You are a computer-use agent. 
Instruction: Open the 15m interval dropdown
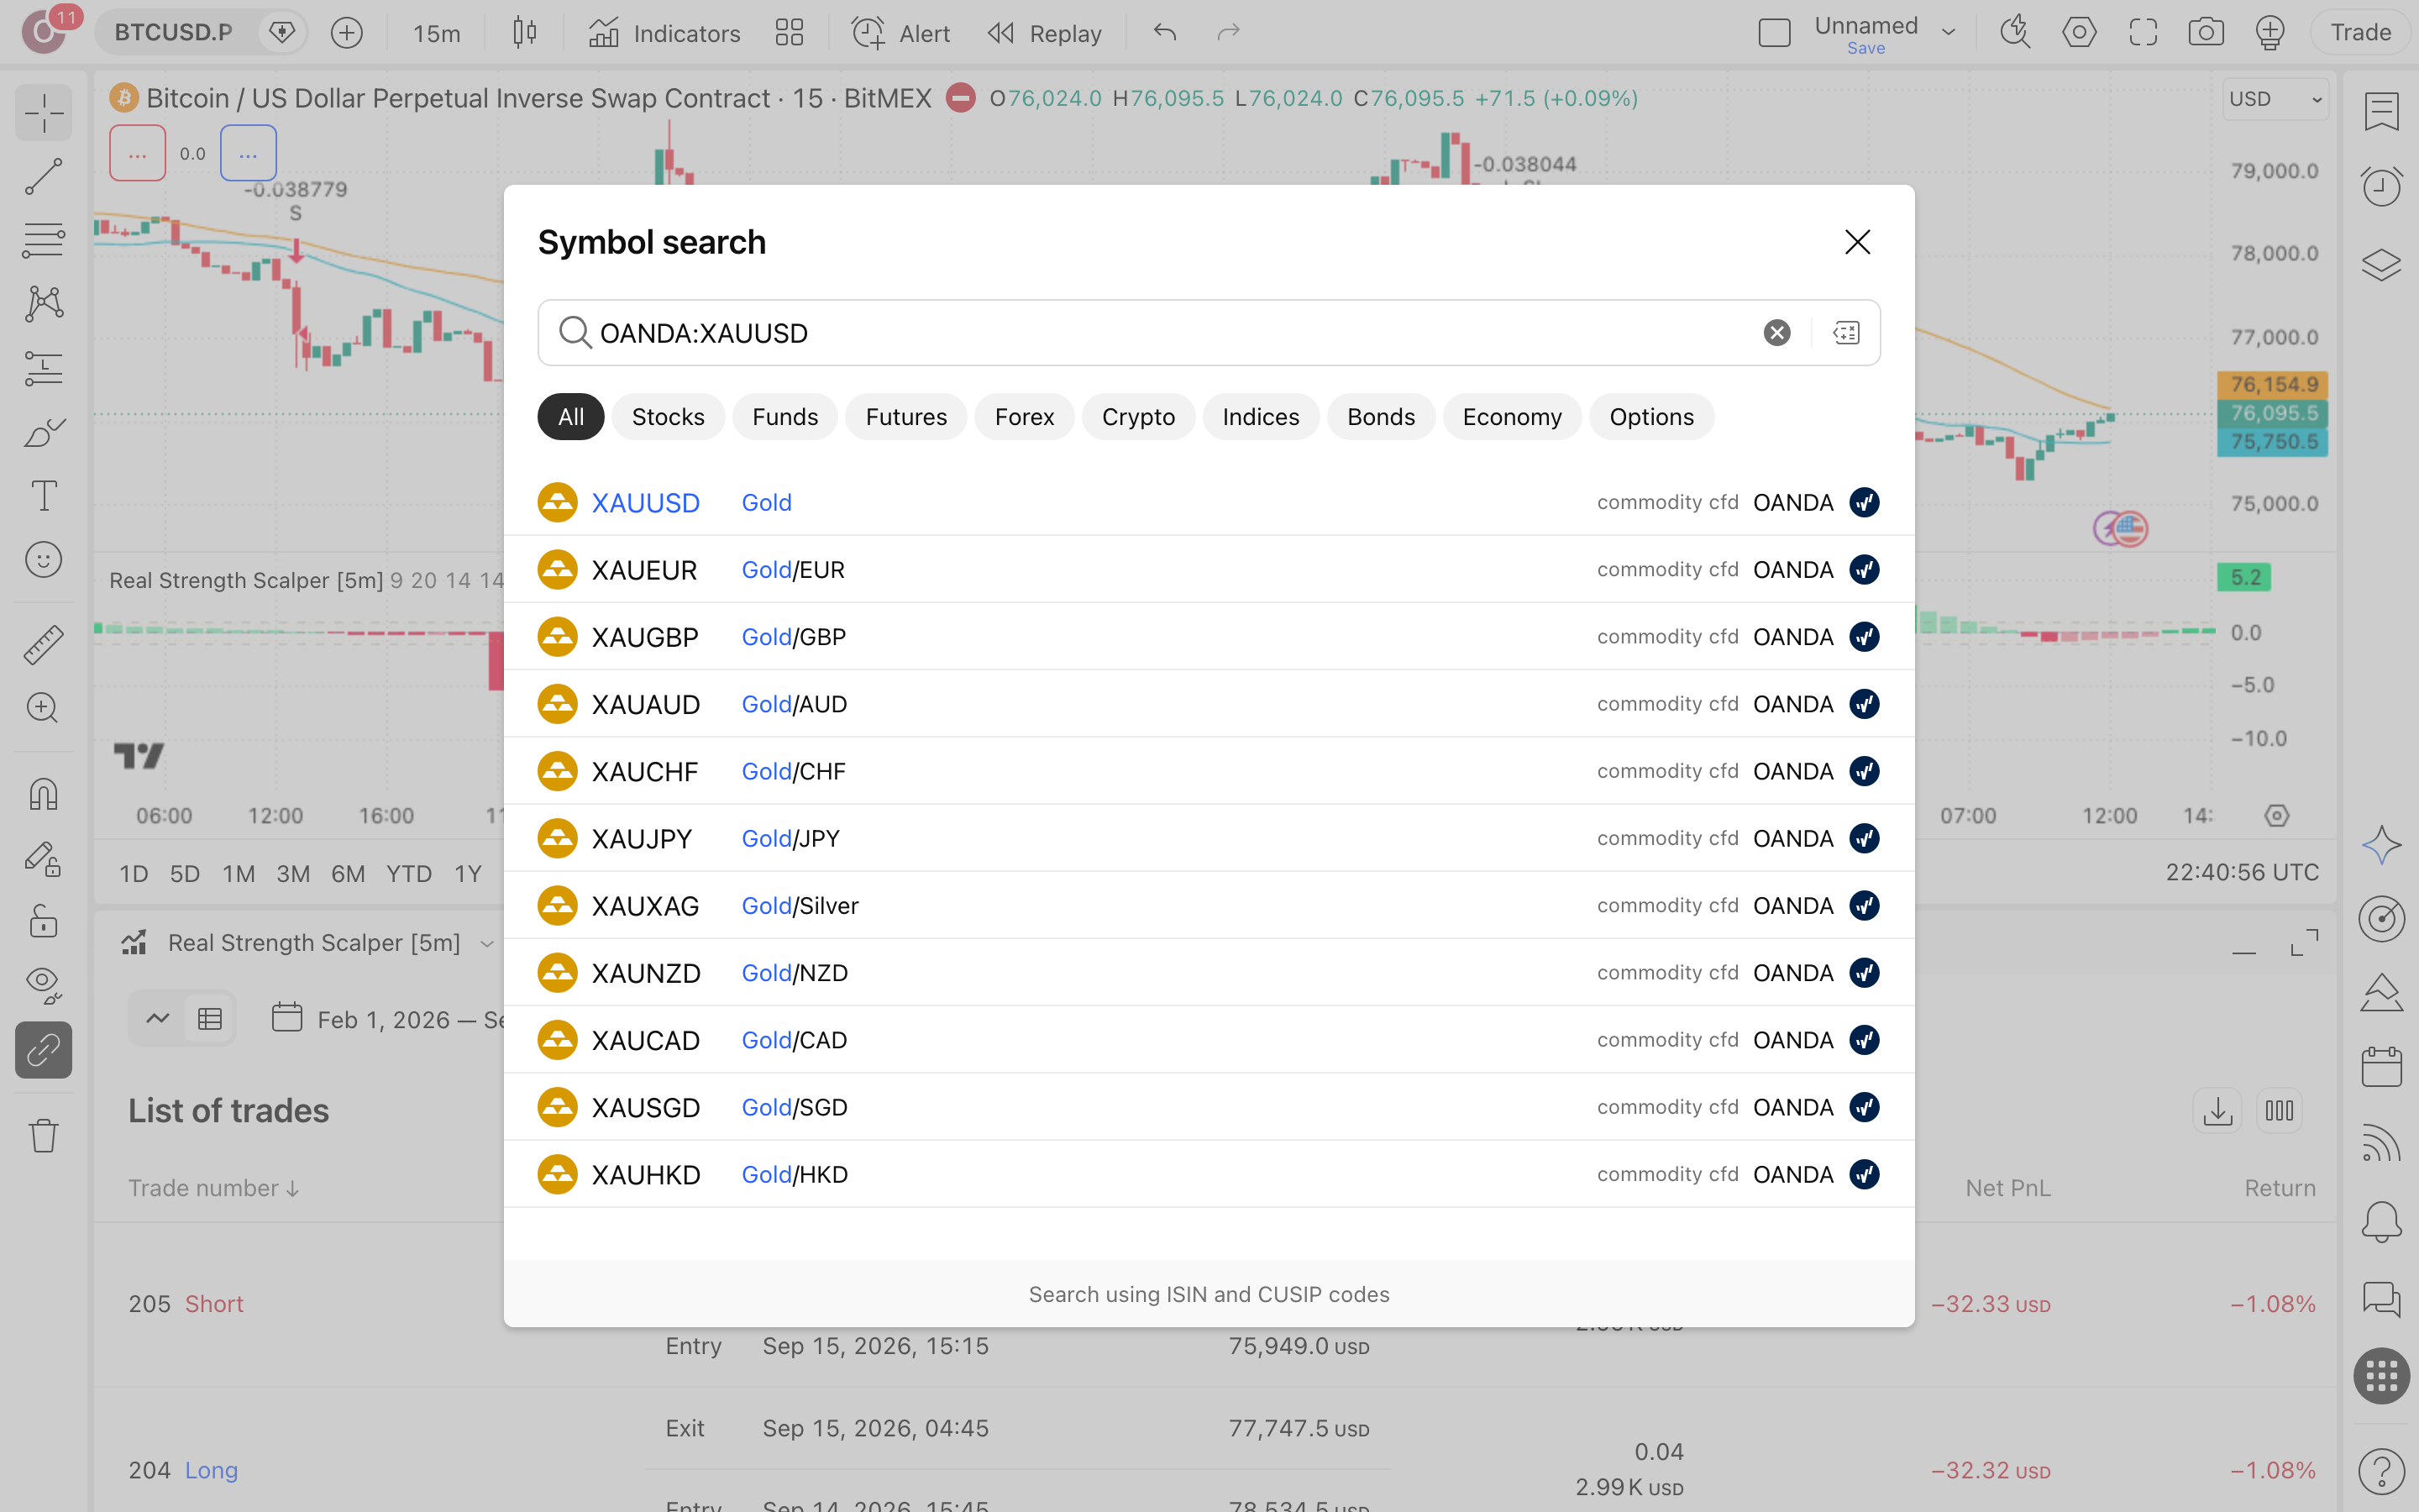point(437,33)
